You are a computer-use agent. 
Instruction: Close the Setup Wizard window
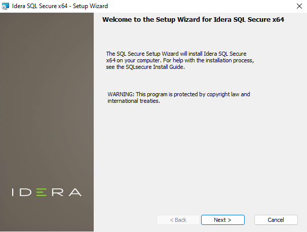pyautogui.click(x=295, y=6)
